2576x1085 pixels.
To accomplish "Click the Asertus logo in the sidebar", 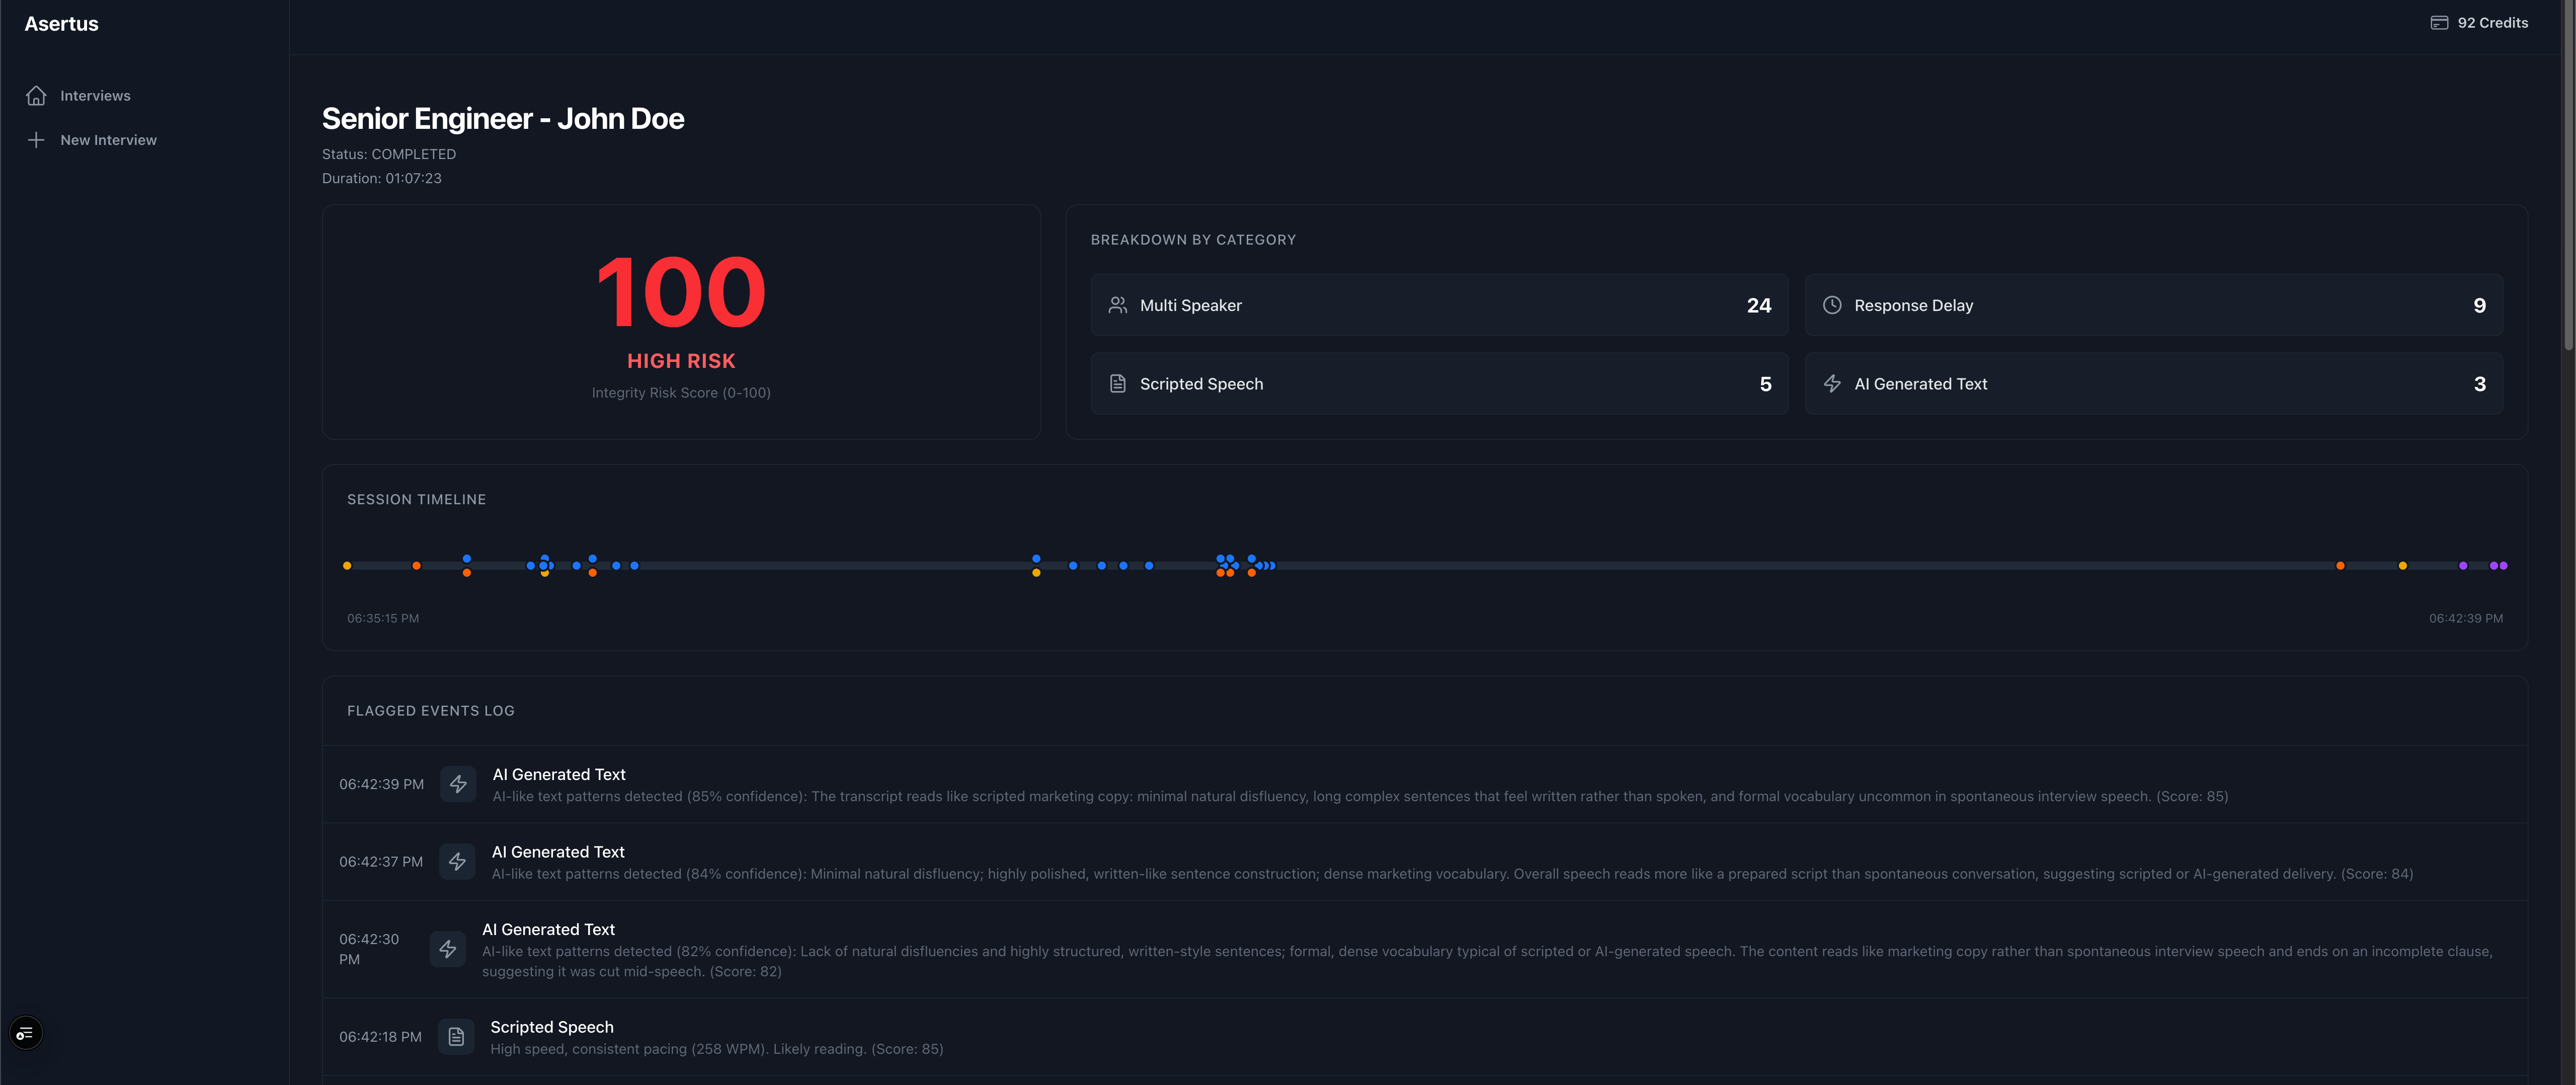I will (x=61, y=23).
